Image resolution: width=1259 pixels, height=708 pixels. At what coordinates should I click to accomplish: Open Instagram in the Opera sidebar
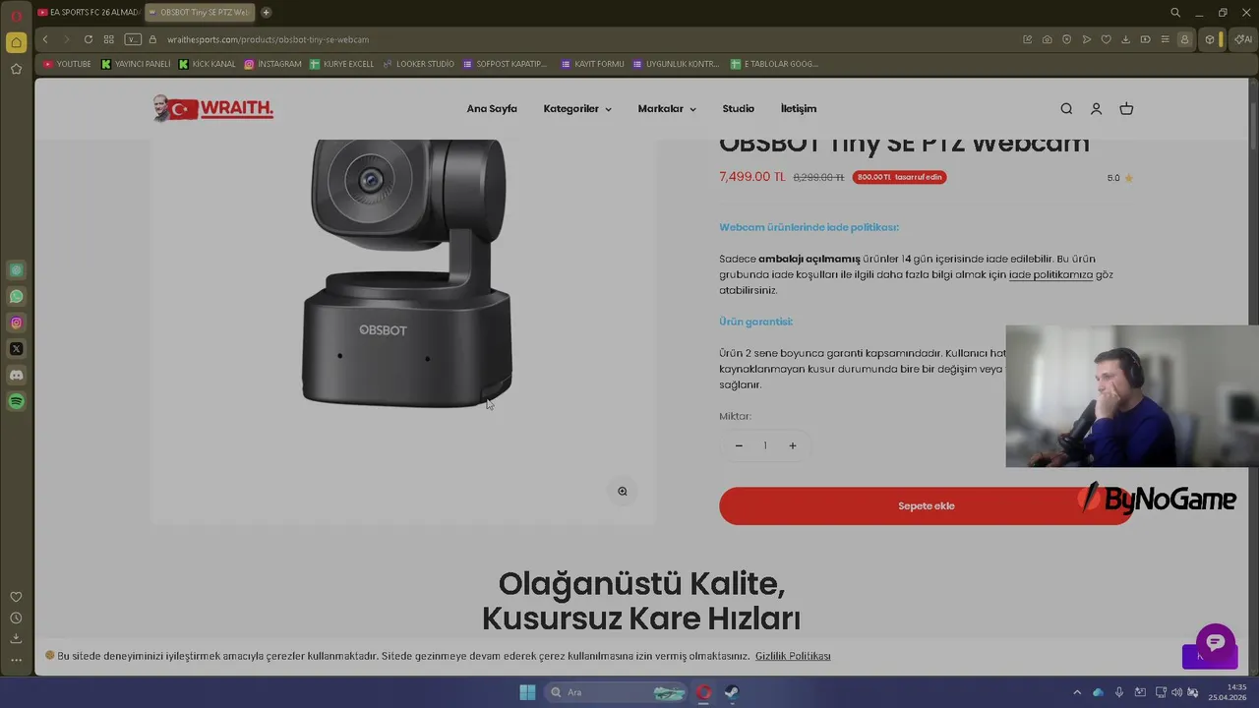[x=16, y=323]
